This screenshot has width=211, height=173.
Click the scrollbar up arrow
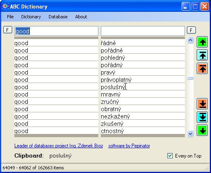(190, 40)
